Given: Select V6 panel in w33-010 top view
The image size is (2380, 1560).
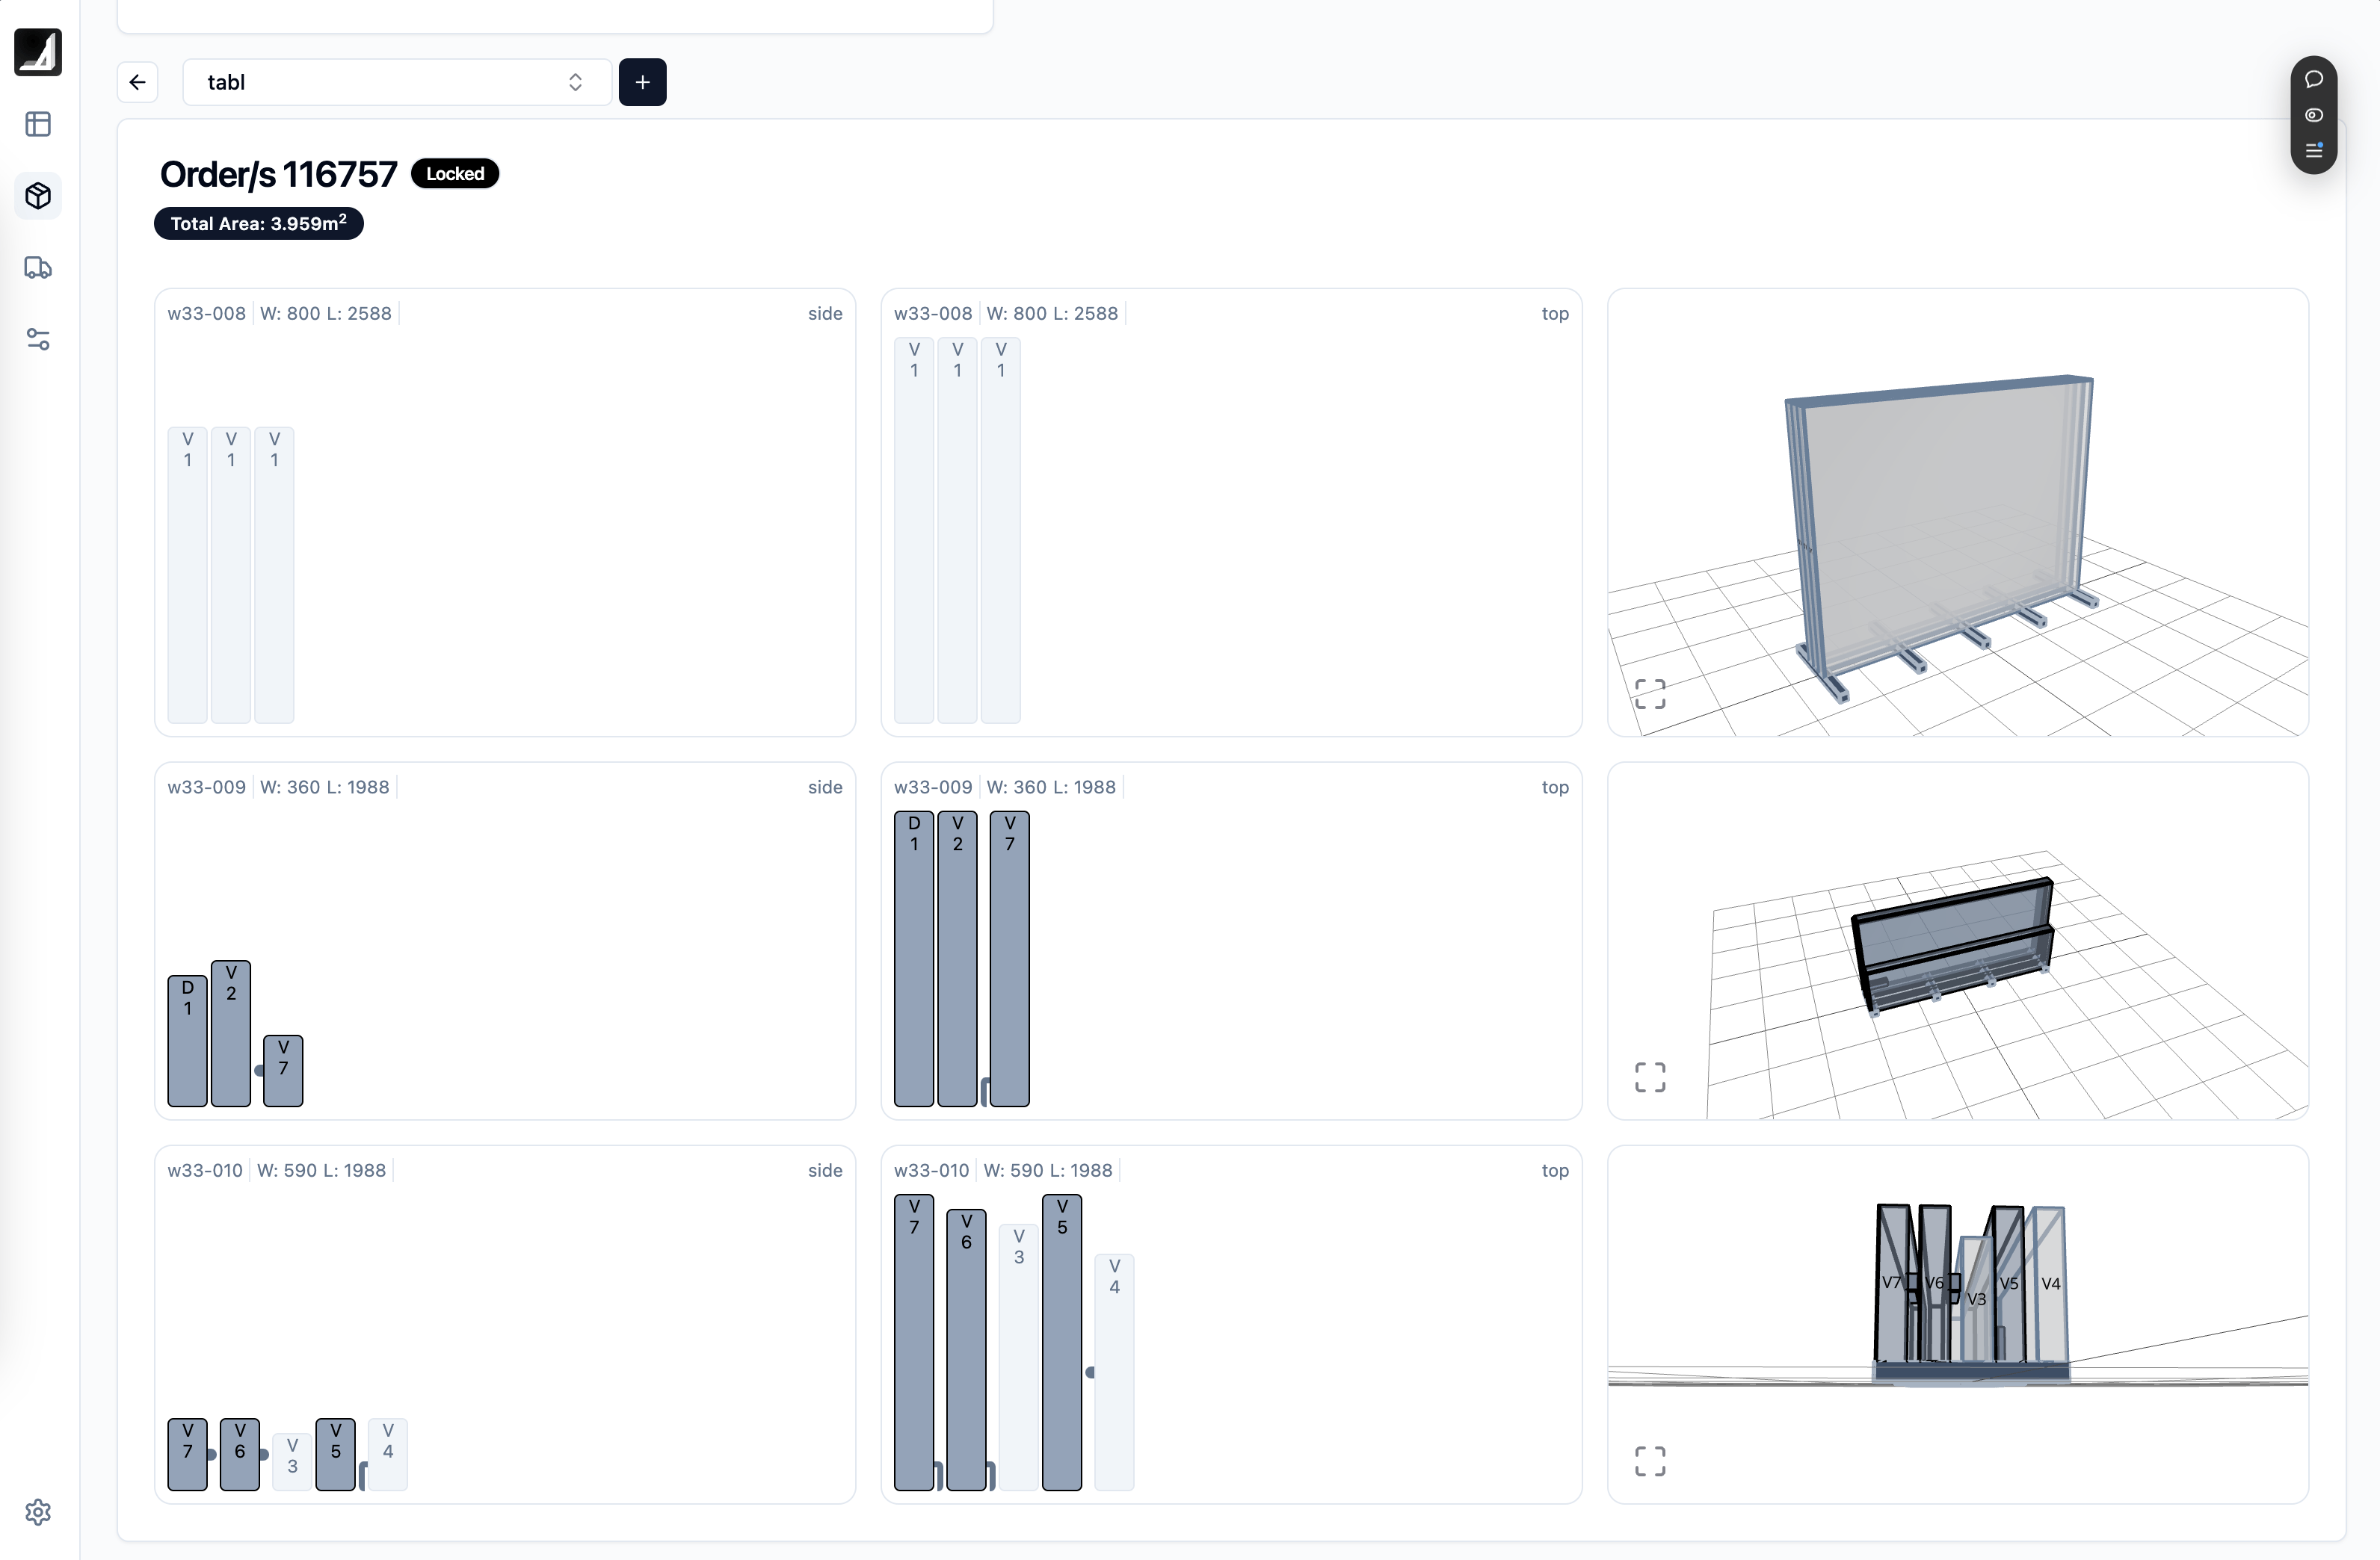Looking at the screenshot, I should (966, 1350).
